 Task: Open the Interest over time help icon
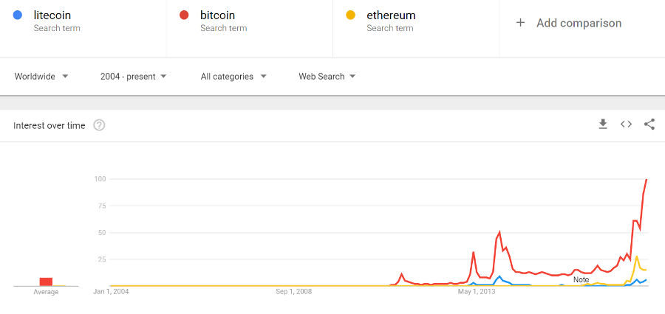pos(99,125)
